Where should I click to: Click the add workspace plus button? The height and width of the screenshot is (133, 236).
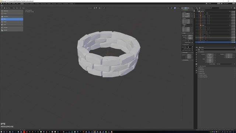coord(74,3)
